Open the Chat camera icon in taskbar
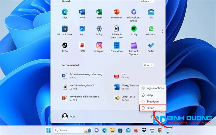This screenshot has width=216, height=135. [96, 130]
